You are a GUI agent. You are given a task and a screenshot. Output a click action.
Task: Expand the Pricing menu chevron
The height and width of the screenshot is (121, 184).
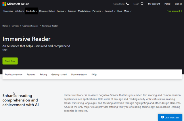(x=65, y=11)
